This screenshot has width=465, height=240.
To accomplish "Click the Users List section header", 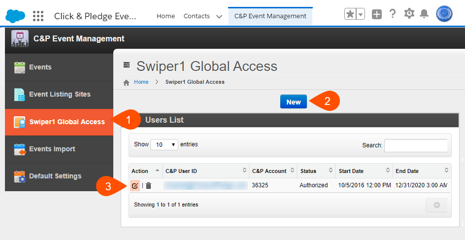I will (290, 120).
